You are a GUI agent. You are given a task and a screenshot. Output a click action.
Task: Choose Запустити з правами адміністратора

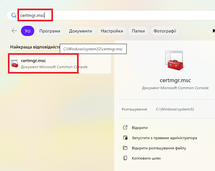(164, 138)
